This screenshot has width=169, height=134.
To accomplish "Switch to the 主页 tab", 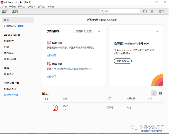I will click(5, 11).
